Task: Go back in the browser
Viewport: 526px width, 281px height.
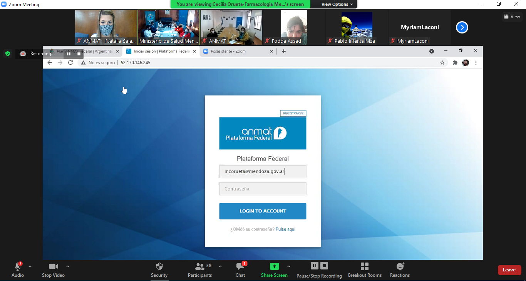Action: coord(50,62)
